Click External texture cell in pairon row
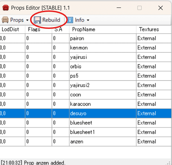The width and height of the screenshot is (172, 165). pos(154,39)
